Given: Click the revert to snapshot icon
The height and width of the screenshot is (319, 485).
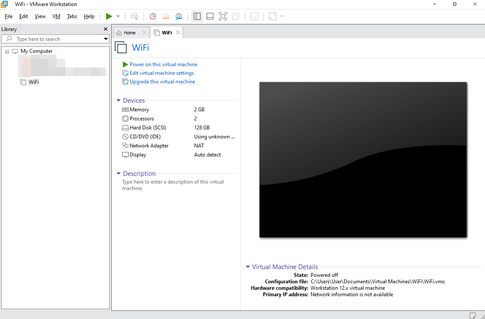Looking at the screenshot, I should click(x=166, y=16).
